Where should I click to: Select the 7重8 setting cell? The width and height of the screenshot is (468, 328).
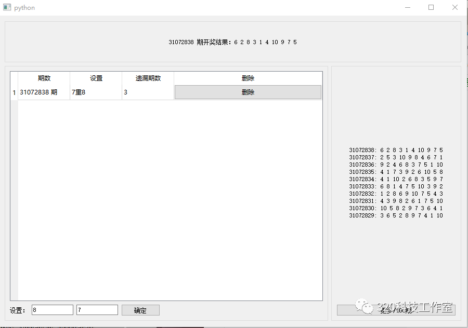pos(78,92)
